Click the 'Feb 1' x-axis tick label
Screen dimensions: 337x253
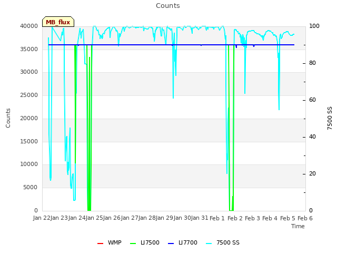[x=217, y=218]
